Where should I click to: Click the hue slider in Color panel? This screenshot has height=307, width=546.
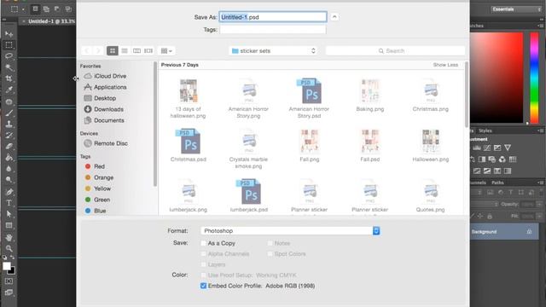click(534, 78)
